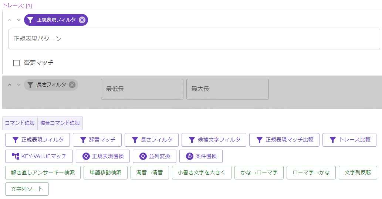The width and height of the screenshot is (382, 199).
Task: Click the 文字列反転 button
Action: 358,172
